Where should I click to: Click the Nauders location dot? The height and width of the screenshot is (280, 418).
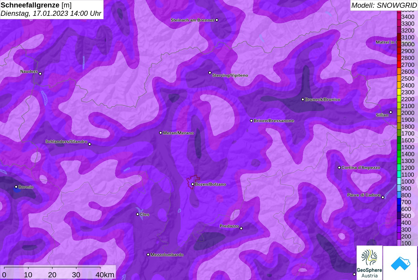(x=40, y=73)
